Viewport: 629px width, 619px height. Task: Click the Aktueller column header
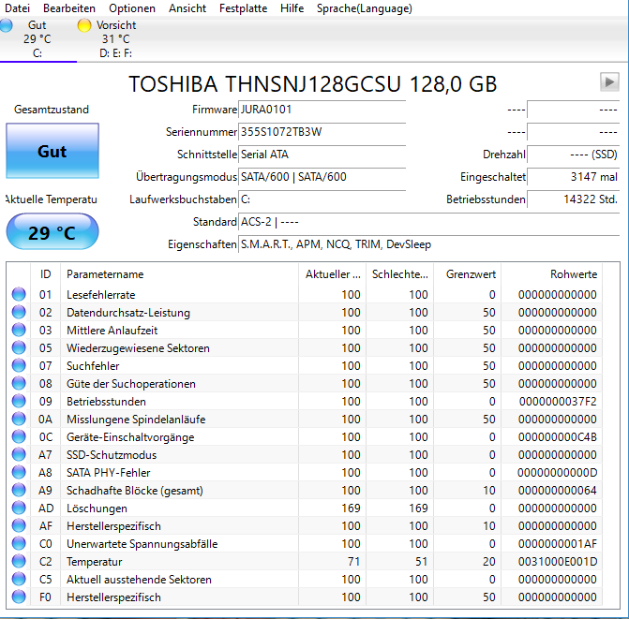coord(332,274)
